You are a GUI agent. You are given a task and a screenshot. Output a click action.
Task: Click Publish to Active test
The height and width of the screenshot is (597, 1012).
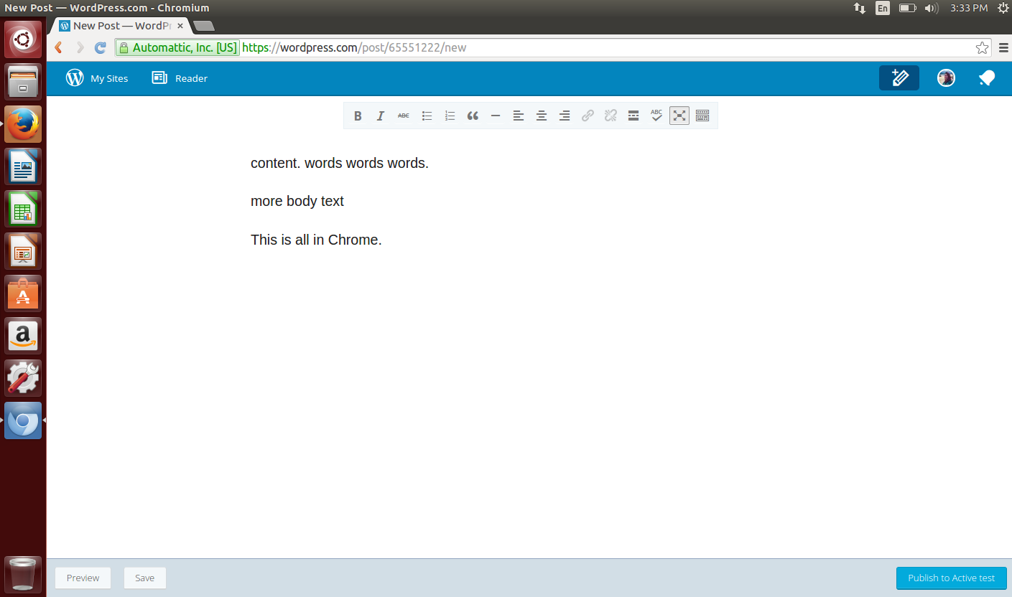click(951, 578)
